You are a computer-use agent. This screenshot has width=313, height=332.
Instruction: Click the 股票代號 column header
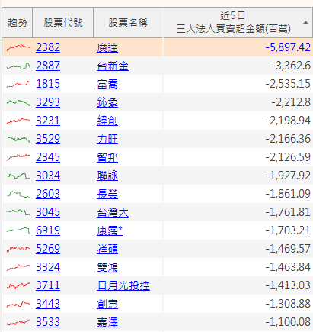[62, 22]
